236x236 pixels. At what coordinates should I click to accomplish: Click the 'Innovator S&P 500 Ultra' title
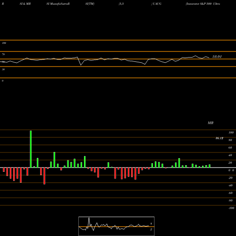pyautogui.click(x=203, y=4)
